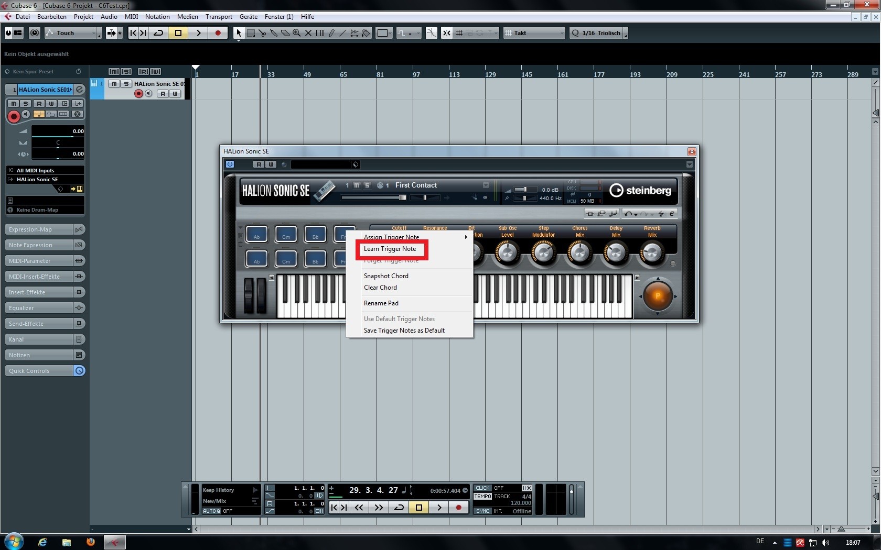
Task: Toggle monitor on HALion track list row
Action: (149, 94)
